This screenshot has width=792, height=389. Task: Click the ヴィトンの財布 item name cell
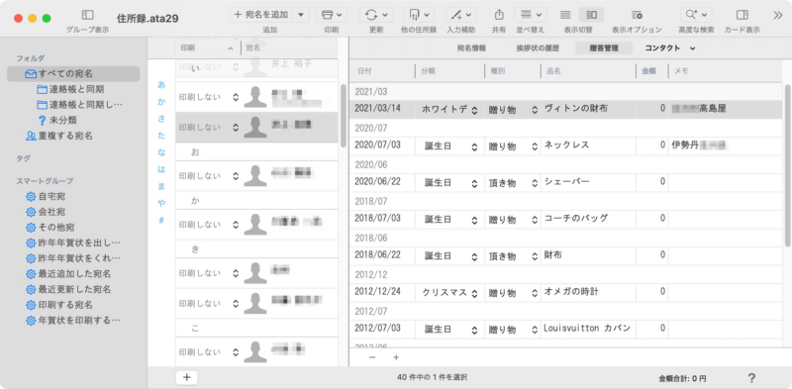588,108
